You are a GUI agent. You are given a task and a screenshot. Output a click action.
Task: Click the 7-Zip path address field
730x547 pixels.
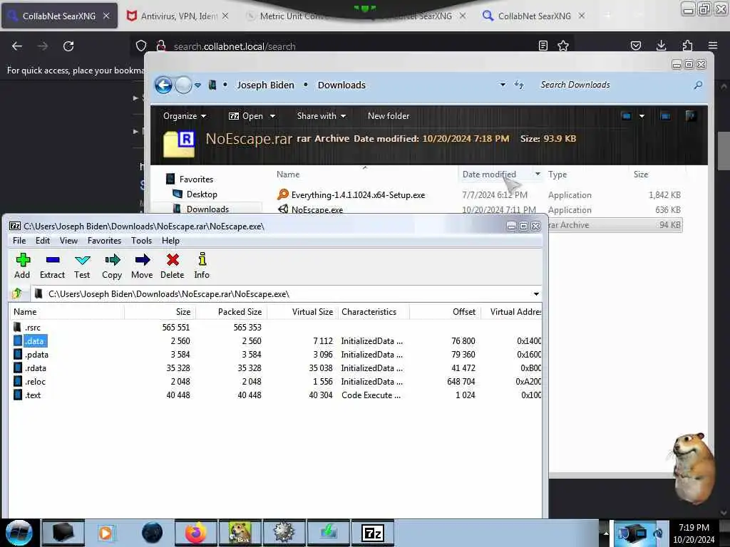282,294
